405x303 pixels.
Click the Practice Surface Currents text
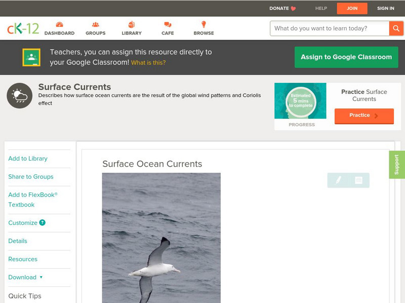pos(364,95)
